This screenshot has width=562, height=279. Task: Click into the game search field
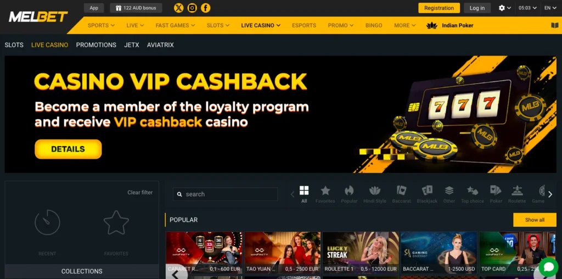225,194
